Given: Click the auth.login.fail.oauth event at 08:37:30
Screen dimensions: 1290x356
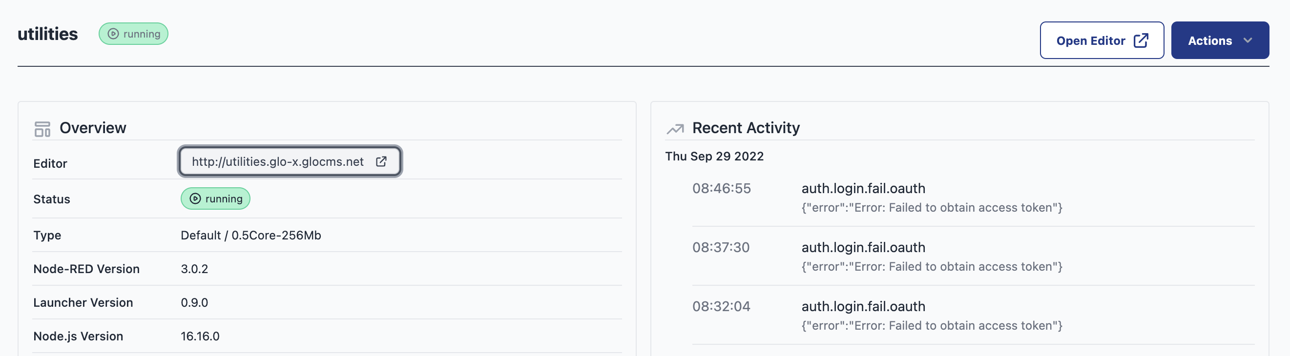Looking at the screenshot, I should point(863,247).
